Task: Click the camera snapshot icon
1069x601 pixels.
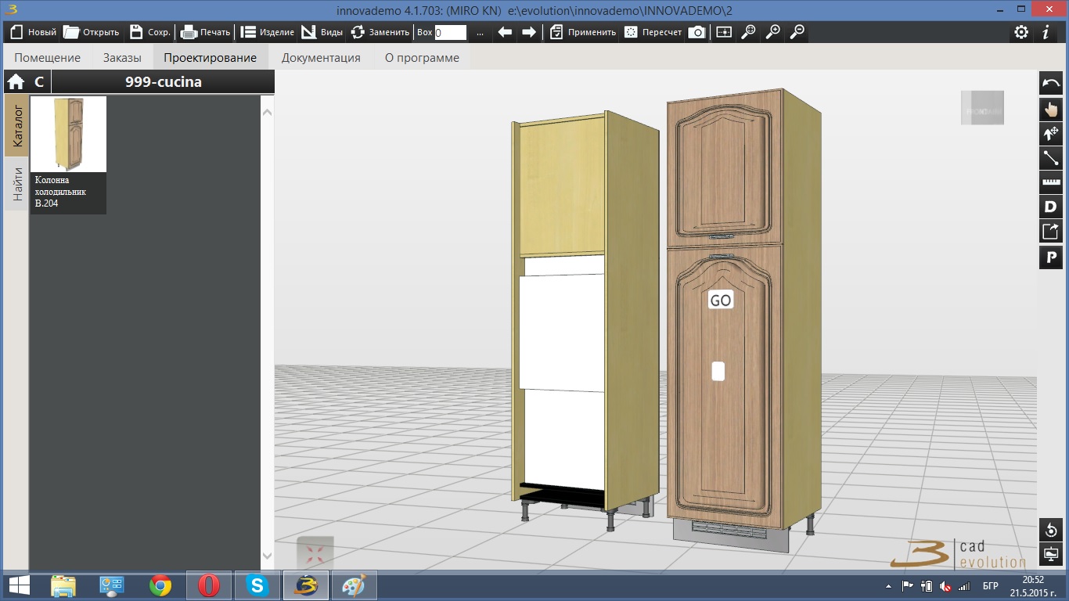Action: pyautogui.click(x=696, y=32)
